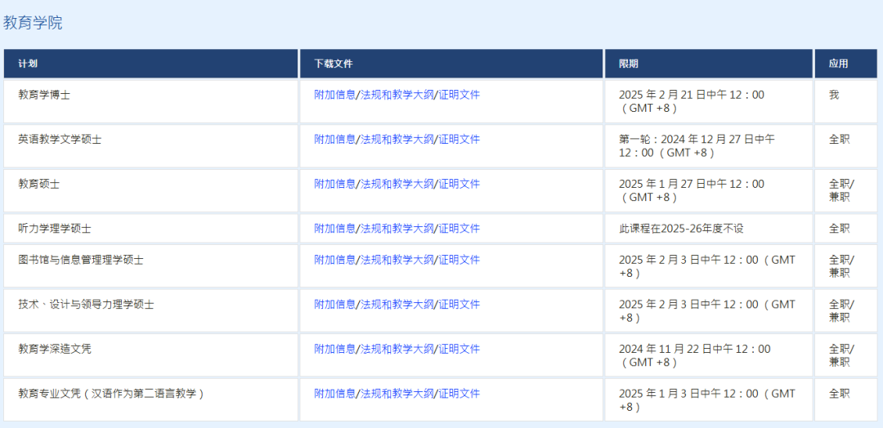Open 法规和教学大纲 for 教育专业文凭

tap(397, 394)
